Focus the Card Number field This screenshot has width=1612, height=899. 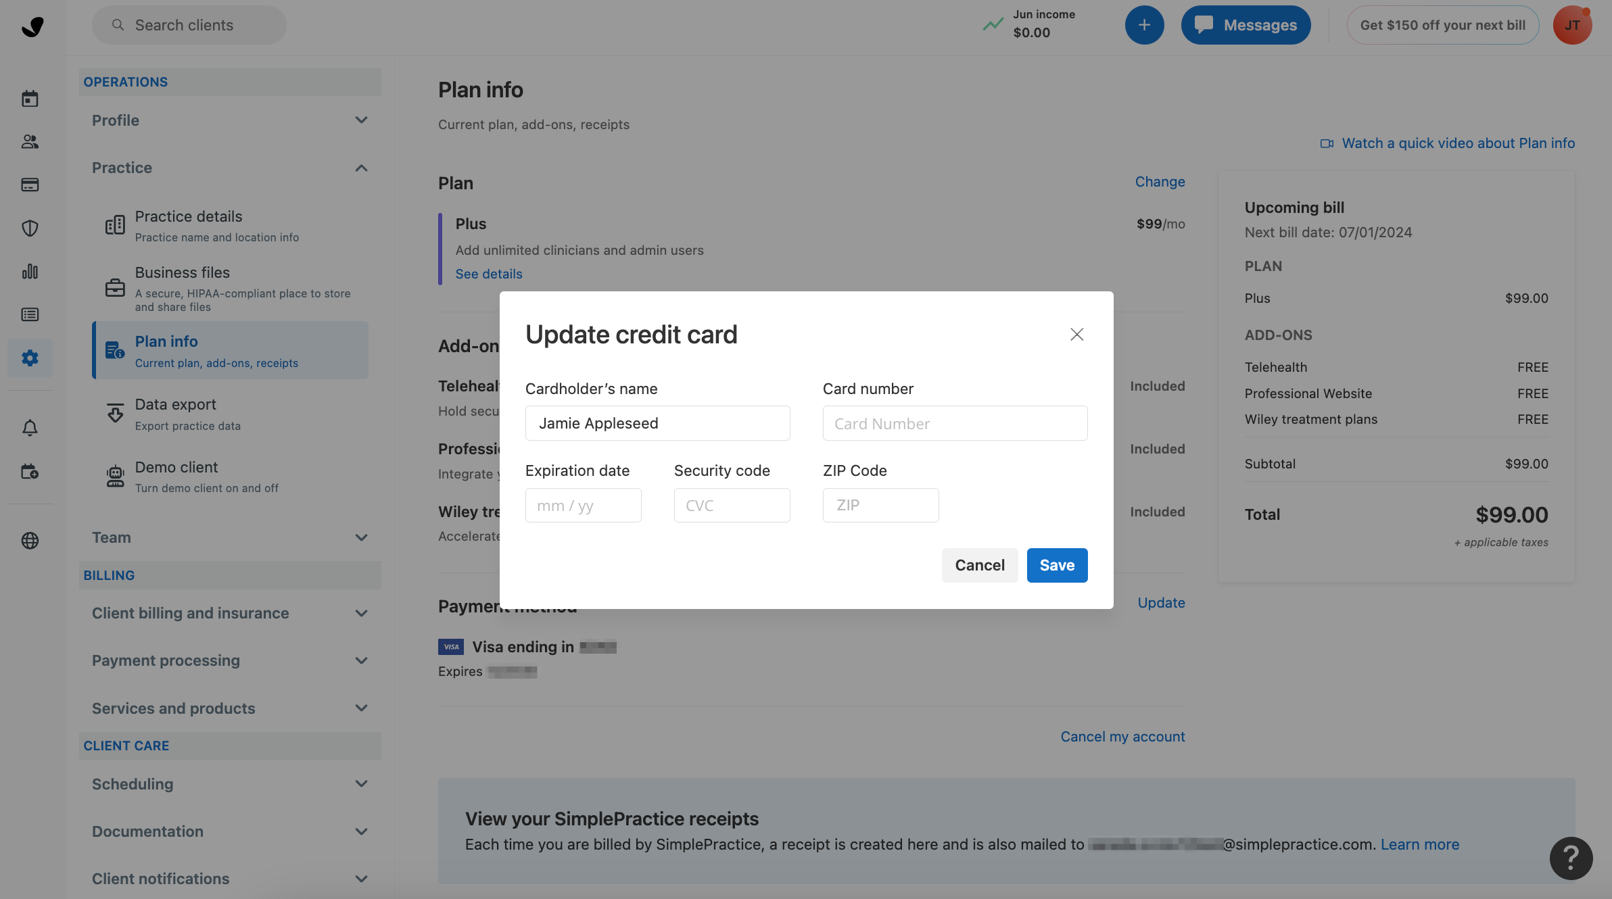tap(955, 423)
